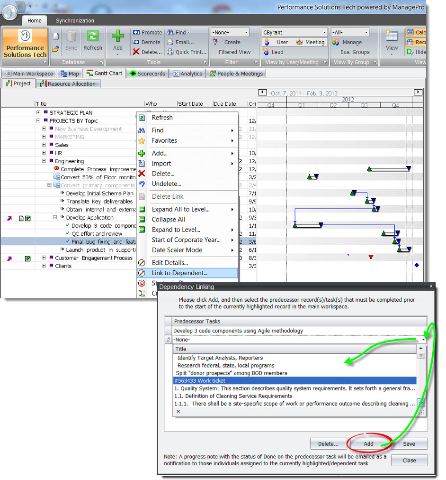Collapse the Engineering node

(44, 161)
